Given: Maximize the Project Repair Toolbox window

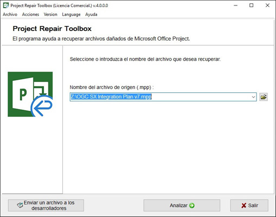Looking at the screenshot, I should pos(251,5).
